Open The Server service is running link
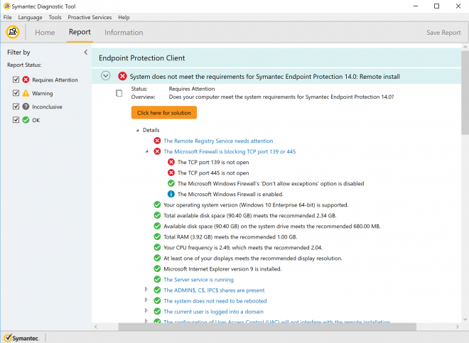The width and height of the screenshot is (469, 343). 198,280
